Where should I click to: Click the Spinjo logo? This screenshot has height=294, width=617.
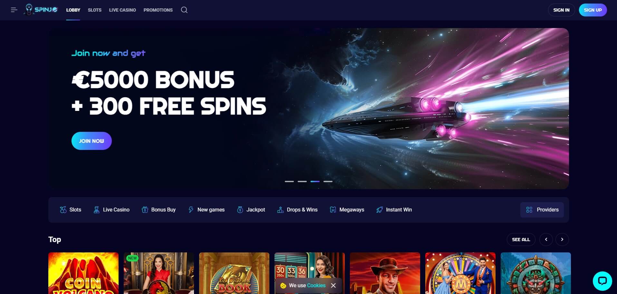click(x=41, y=10)
